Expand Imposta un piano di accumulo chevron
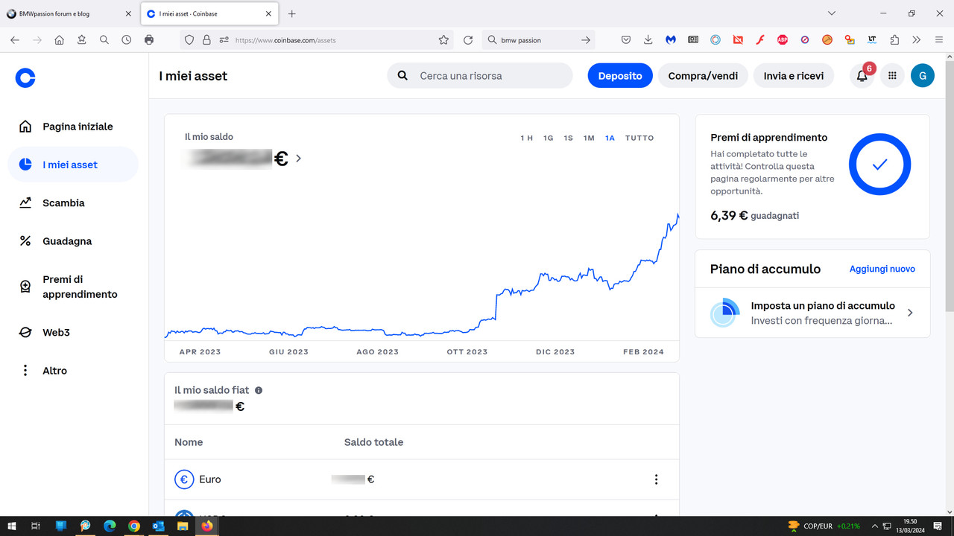 [x=910, y=313]
